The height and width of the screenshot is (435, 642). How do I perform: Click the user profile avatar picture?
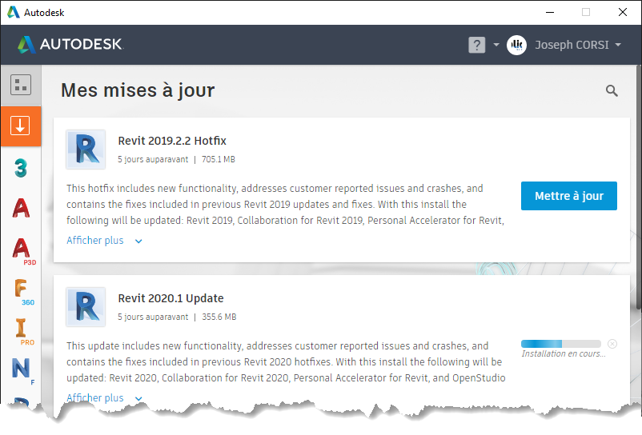[x=516, y=45]
